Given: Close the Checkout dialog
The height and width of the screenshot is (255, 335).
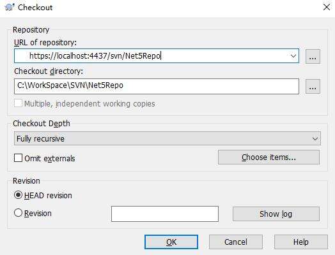Looking at the screenshot, I should (x=327, y=7).
